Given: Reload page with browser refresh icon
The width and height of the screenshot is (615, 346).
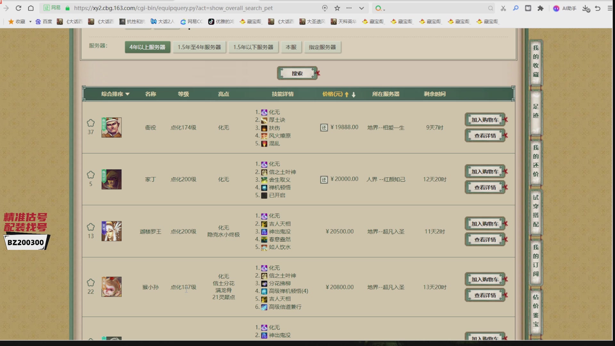Looking at the screenshot, I should coord(18,8).
